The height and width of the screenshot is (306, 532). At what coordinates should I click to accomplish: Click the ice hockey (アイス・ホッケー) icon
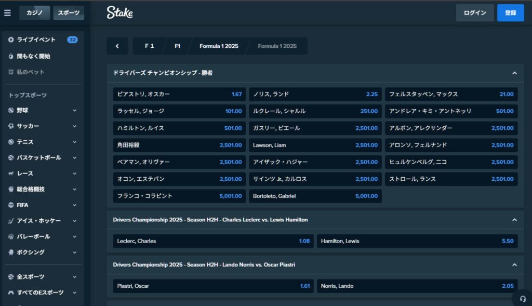click(11, 221)
